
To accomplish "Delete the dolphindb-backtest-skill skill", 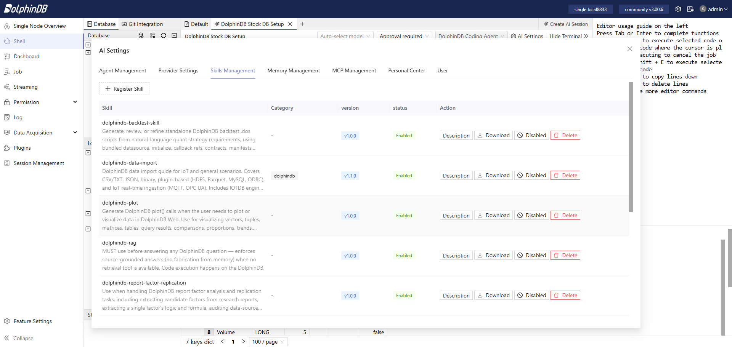I will (565, 135).
